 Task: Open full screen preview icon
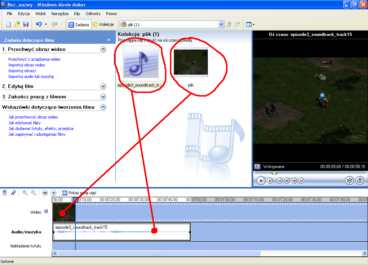pyautogui.click(x=257, y=167)
